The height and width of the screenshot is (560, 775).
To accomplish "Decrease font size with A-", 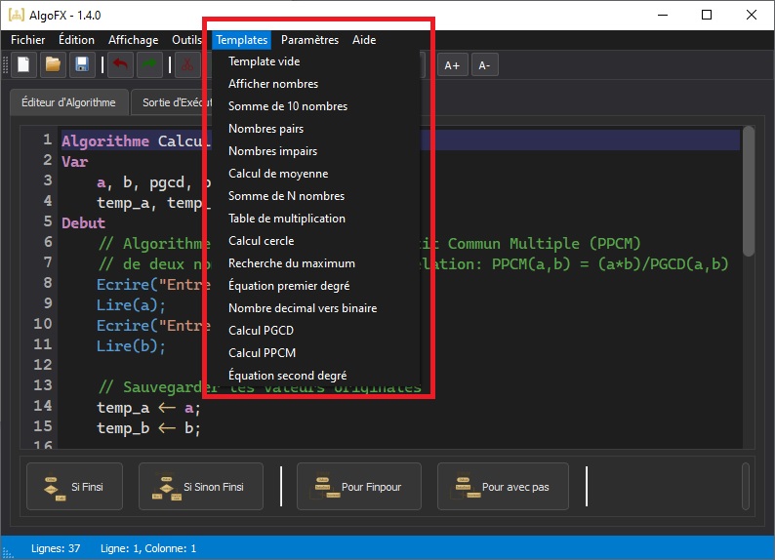I will 484,65.
